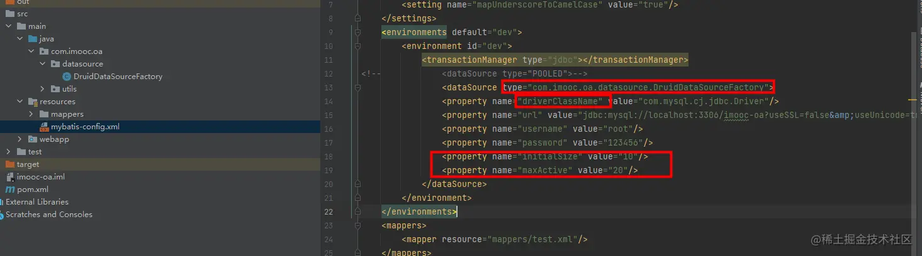The height and width of the screenshot is (256, 922).
Task: Click the yellow warning stripe mark
Action: (x=913, y=99)
